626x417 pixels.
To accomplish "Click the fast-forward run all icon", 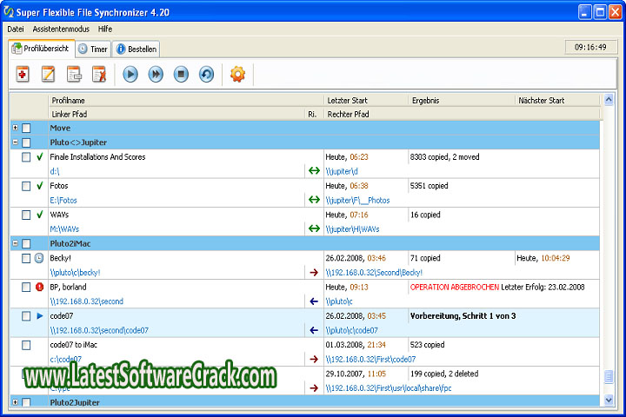I will click(x=156, y=75).
